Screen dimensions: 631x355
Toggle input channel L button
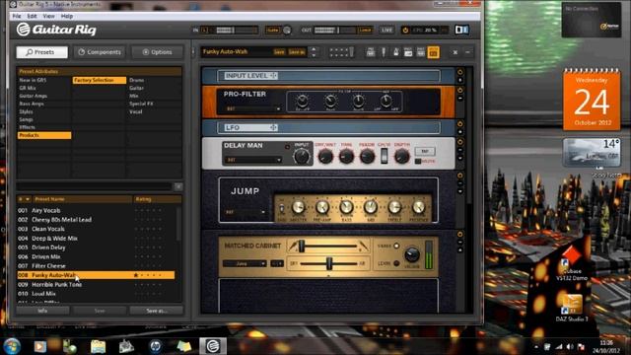(x=204, y=31)
